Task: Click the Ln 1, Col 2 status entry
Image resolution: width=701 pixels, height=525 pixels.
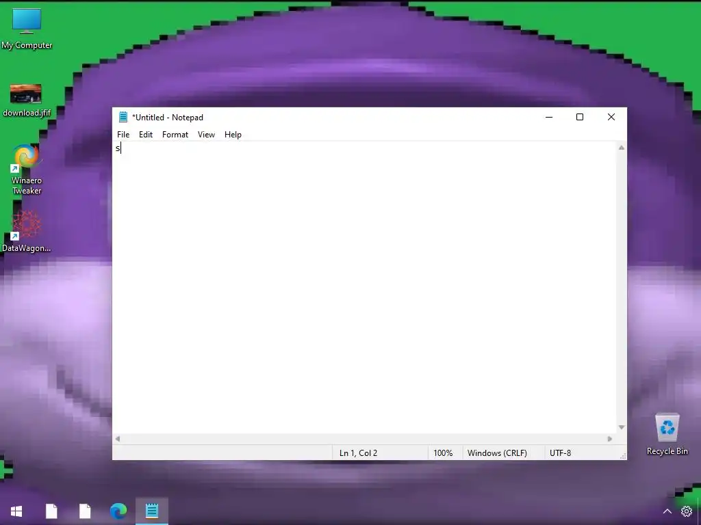Action: pyautogui.click(x=358, y=453)
